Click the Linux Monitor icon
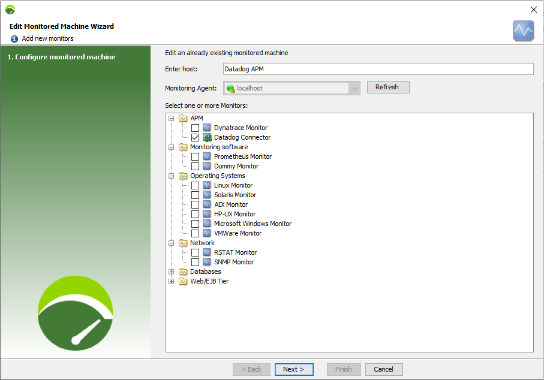Viewport: 544px width, 380px height. coord(207,185)
